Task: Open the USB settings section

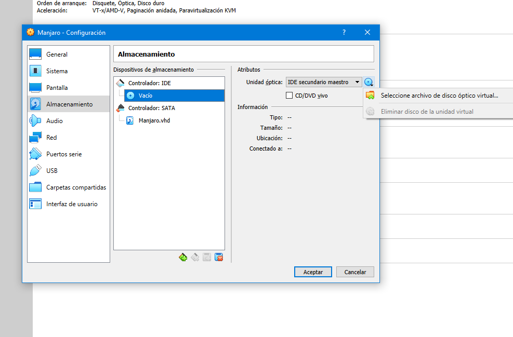Action: click(x=69, y=171)
